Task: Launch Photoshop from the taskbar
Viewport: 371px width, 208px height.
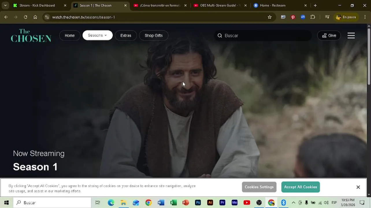Action: point(198,203)
